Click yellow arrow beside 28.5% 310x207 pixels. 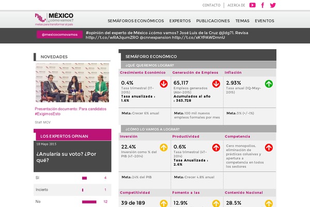(269, 203)
